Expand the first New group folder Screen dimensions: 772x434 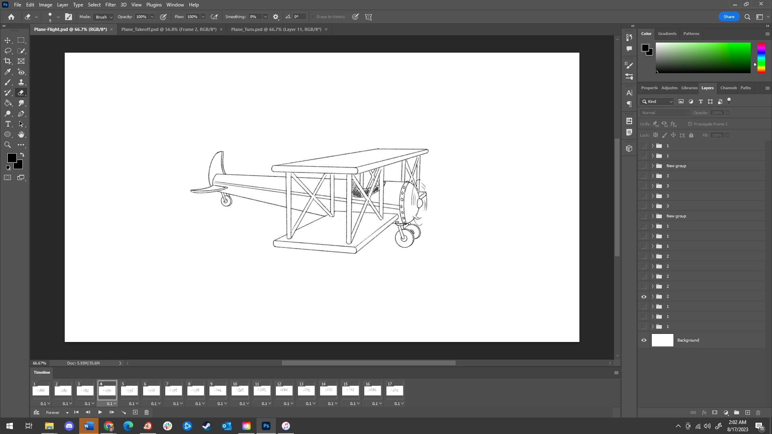pyautogui.click(x=653, y=166)
